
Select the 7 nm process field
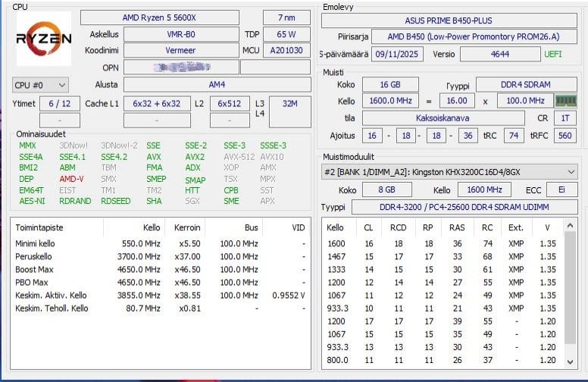tap(287, 17)
